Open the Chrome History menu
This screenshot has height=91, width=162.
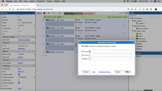click(32, 1)
